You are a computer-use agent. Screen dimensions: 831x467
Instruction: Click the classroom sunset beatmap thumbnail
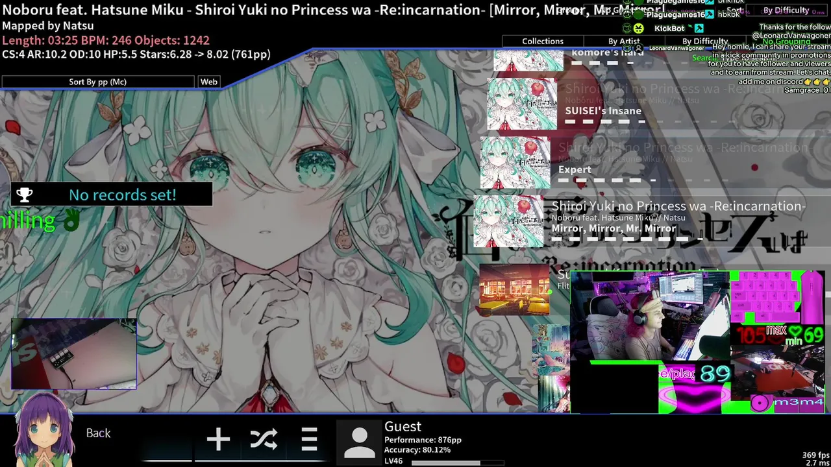[514, 290]
